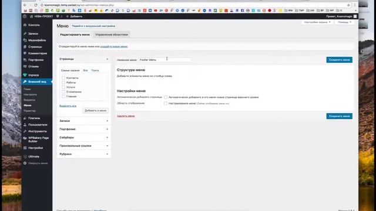Click Добавить в меню button

(x=95, y=111)
